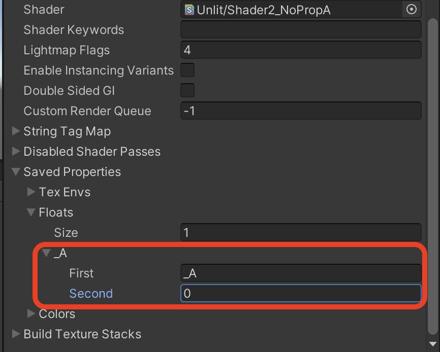The height and width of the screenshot is (352, 440).
Task: Expand Disabled Shader Passes section
Action: [x=16, y=151]
